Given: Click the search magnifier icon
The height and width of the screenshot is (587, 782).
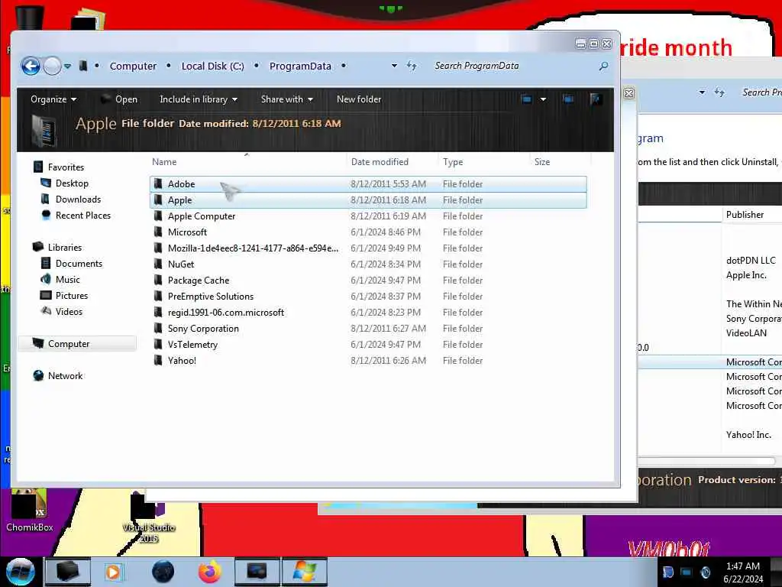Looking at the screenshot, I should point(603,66).
